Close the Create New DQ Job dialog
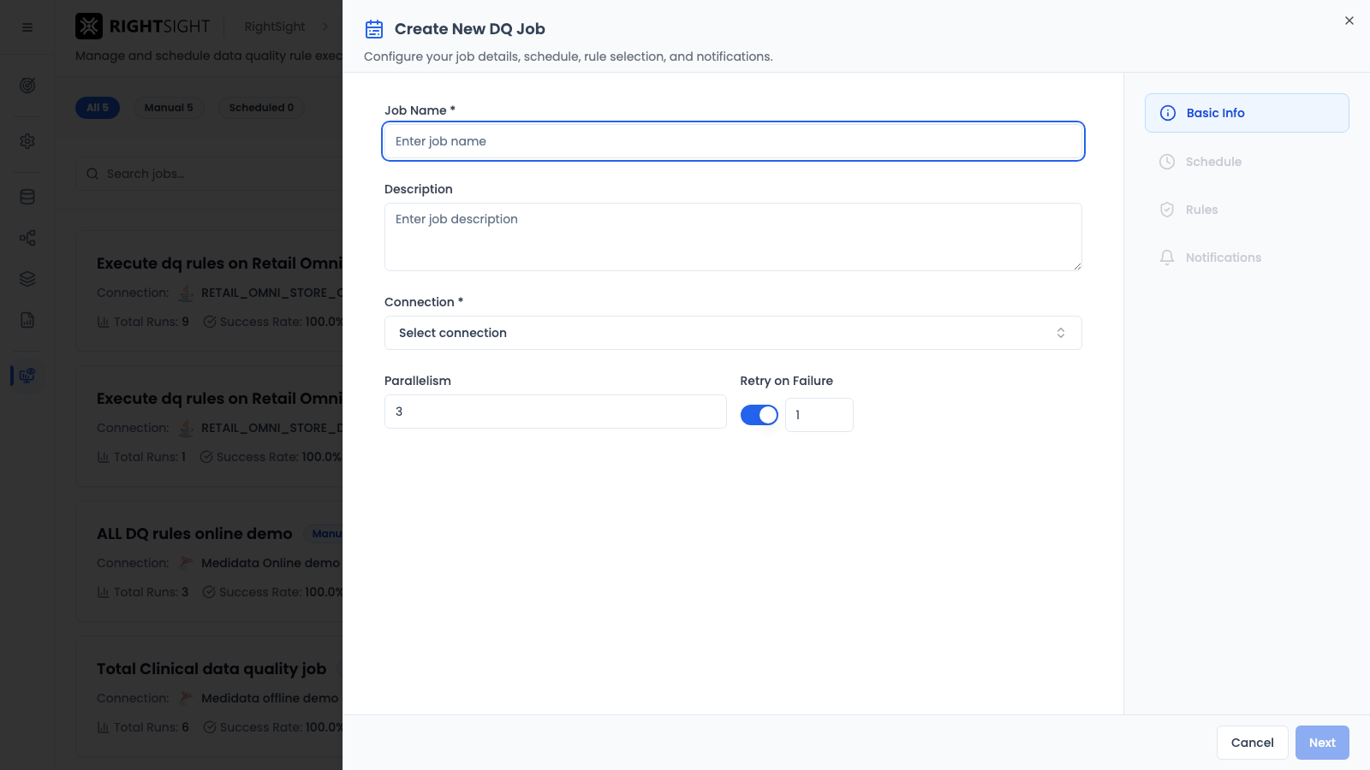 tap(1349, 21)
